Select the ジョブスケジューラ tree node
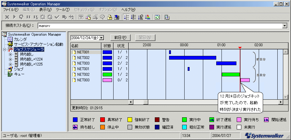Image resolution: width=291 pixels, height=140 pixels. click(29, 49)
